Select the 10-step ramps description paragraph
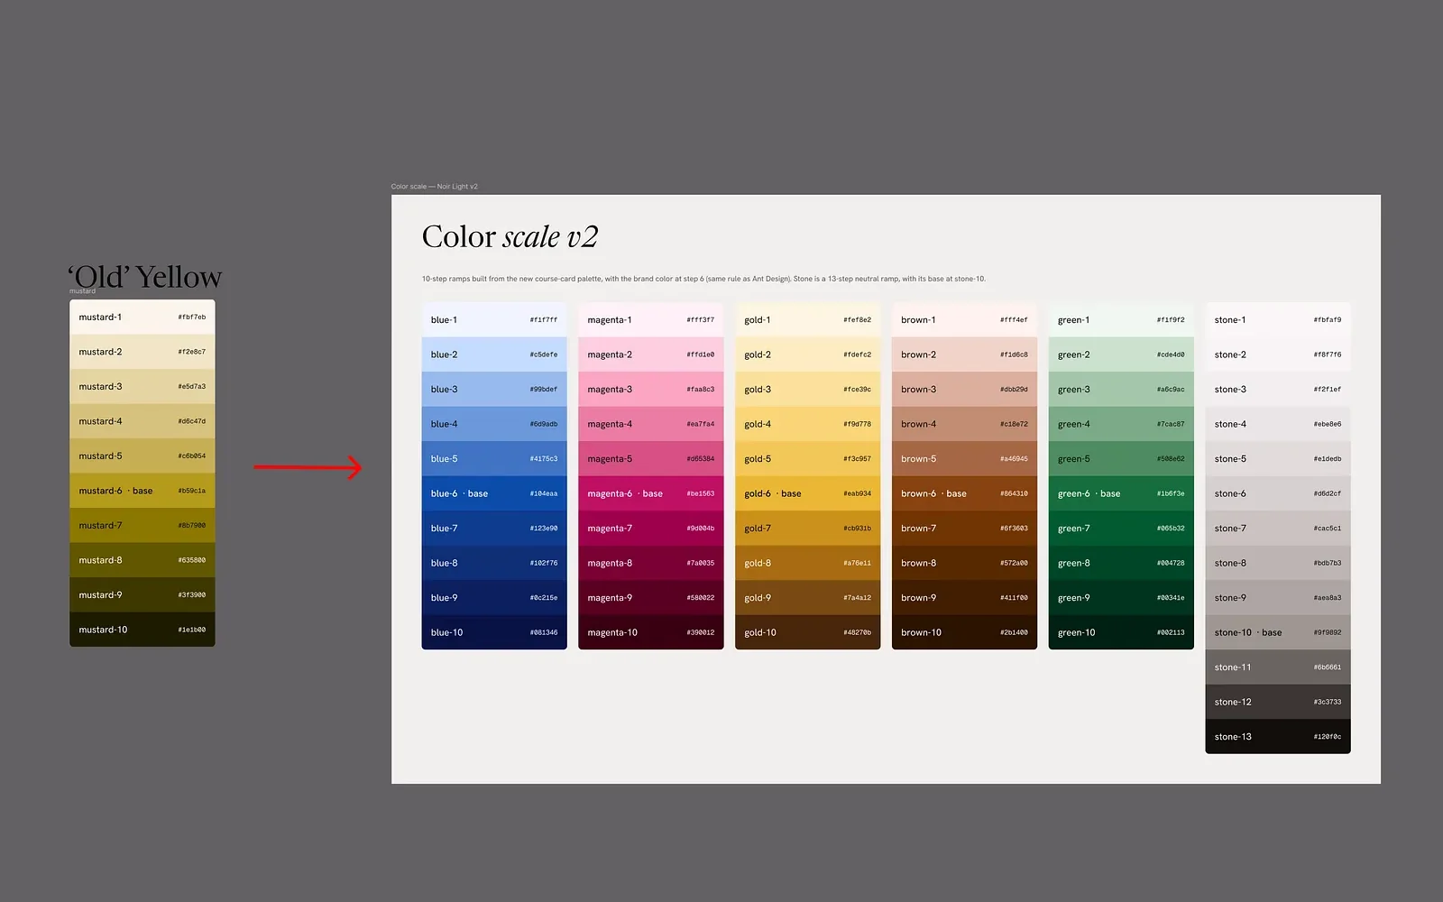This screenshot has height=902, width=1443. pyautogui.click(x=703, y=279)
